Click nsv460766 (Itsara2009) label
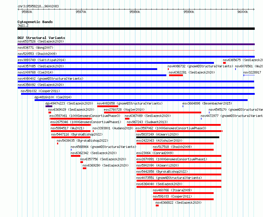Screen dimensions: 263x217 pos(172,190)
